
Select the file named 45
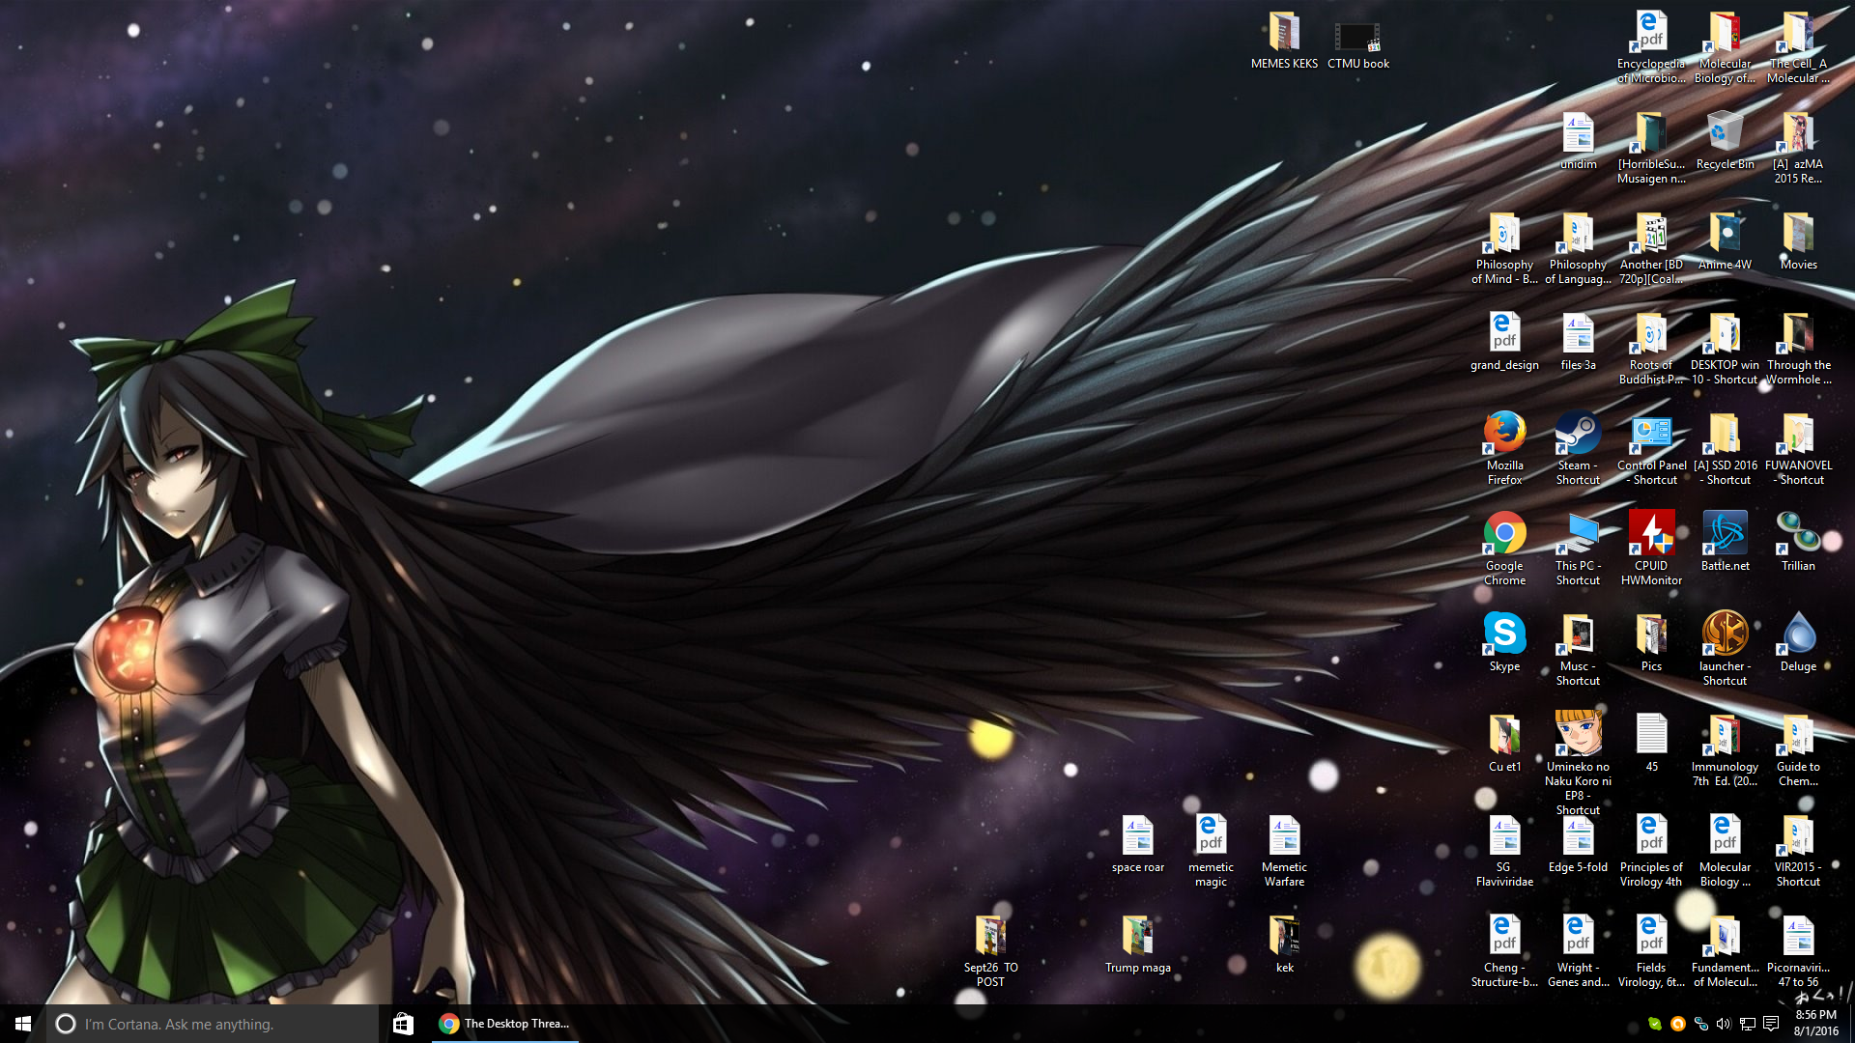pos(1651,744)
